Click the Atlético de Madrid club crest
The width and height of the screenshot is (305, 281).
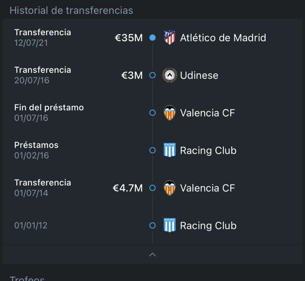click(x=169, y=38)
